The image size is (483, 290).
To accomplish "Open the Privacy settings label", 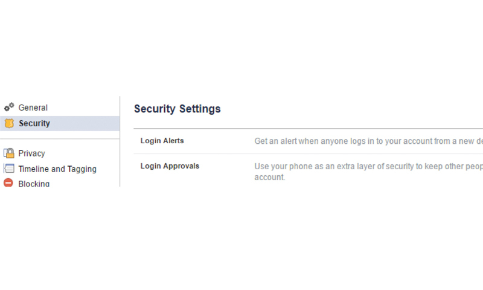I will click(31, 153).
